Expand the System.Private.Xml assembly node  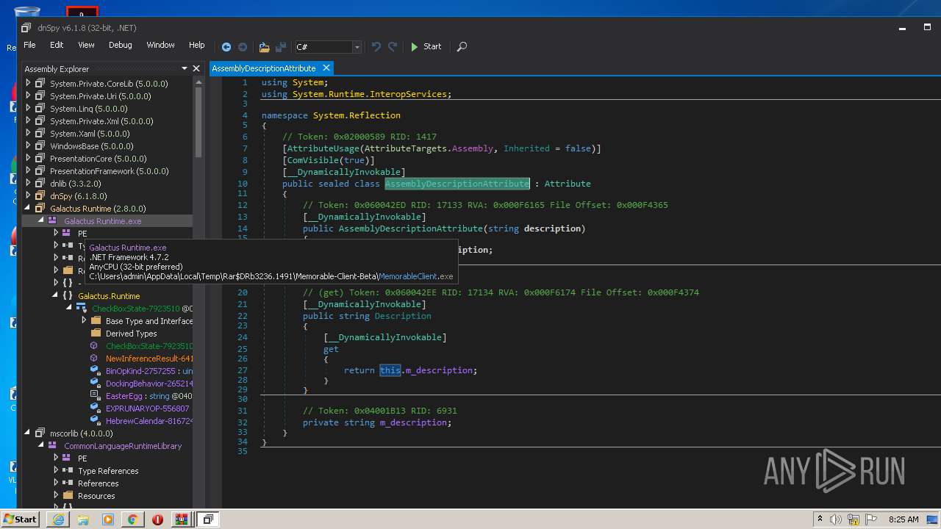28,120
